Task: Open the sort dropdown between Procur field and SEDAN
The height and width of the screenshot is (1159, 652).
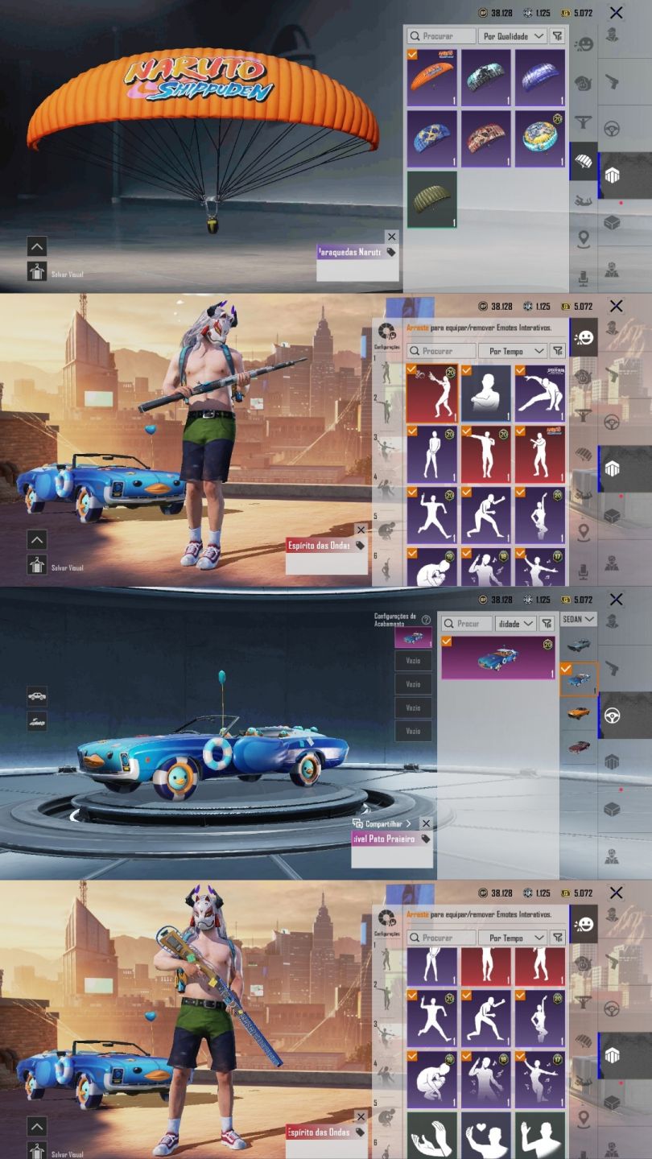Action: 515,624
